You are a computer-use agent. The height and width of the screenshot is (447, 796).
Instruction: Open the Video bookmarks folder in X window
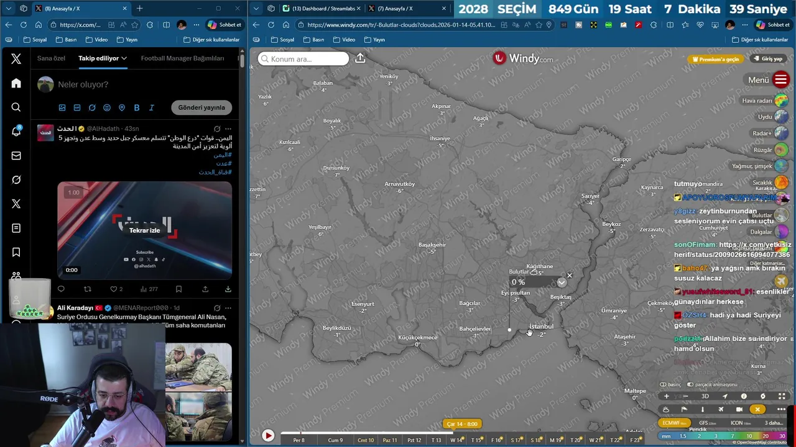[96, 39]
